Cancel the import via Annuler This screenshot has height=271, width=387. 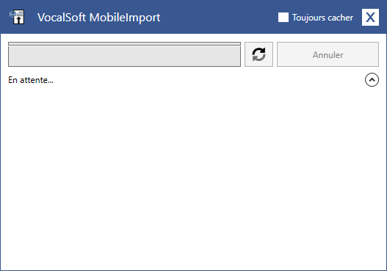point(328,54)
